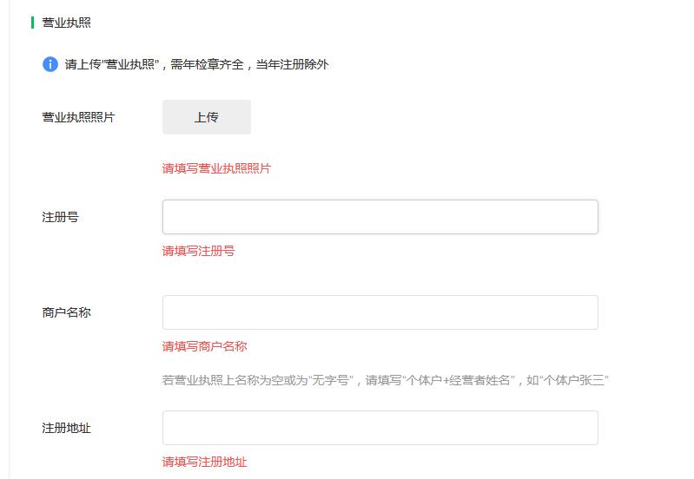Click the 请填写注册地址 error text
Screen dimensions: 694x479
pos(204,462)
